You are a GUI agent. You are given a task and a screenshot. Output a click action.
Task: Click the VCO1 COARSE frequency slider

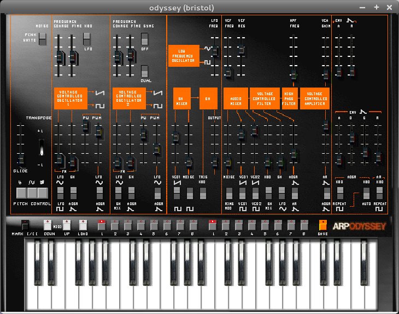click(59, 56)
